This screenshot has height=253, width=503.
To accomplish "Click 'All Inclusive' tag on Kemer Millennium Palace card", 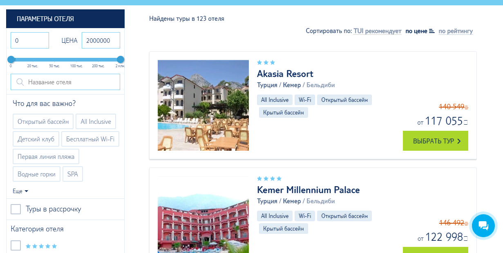I will 275,216.
